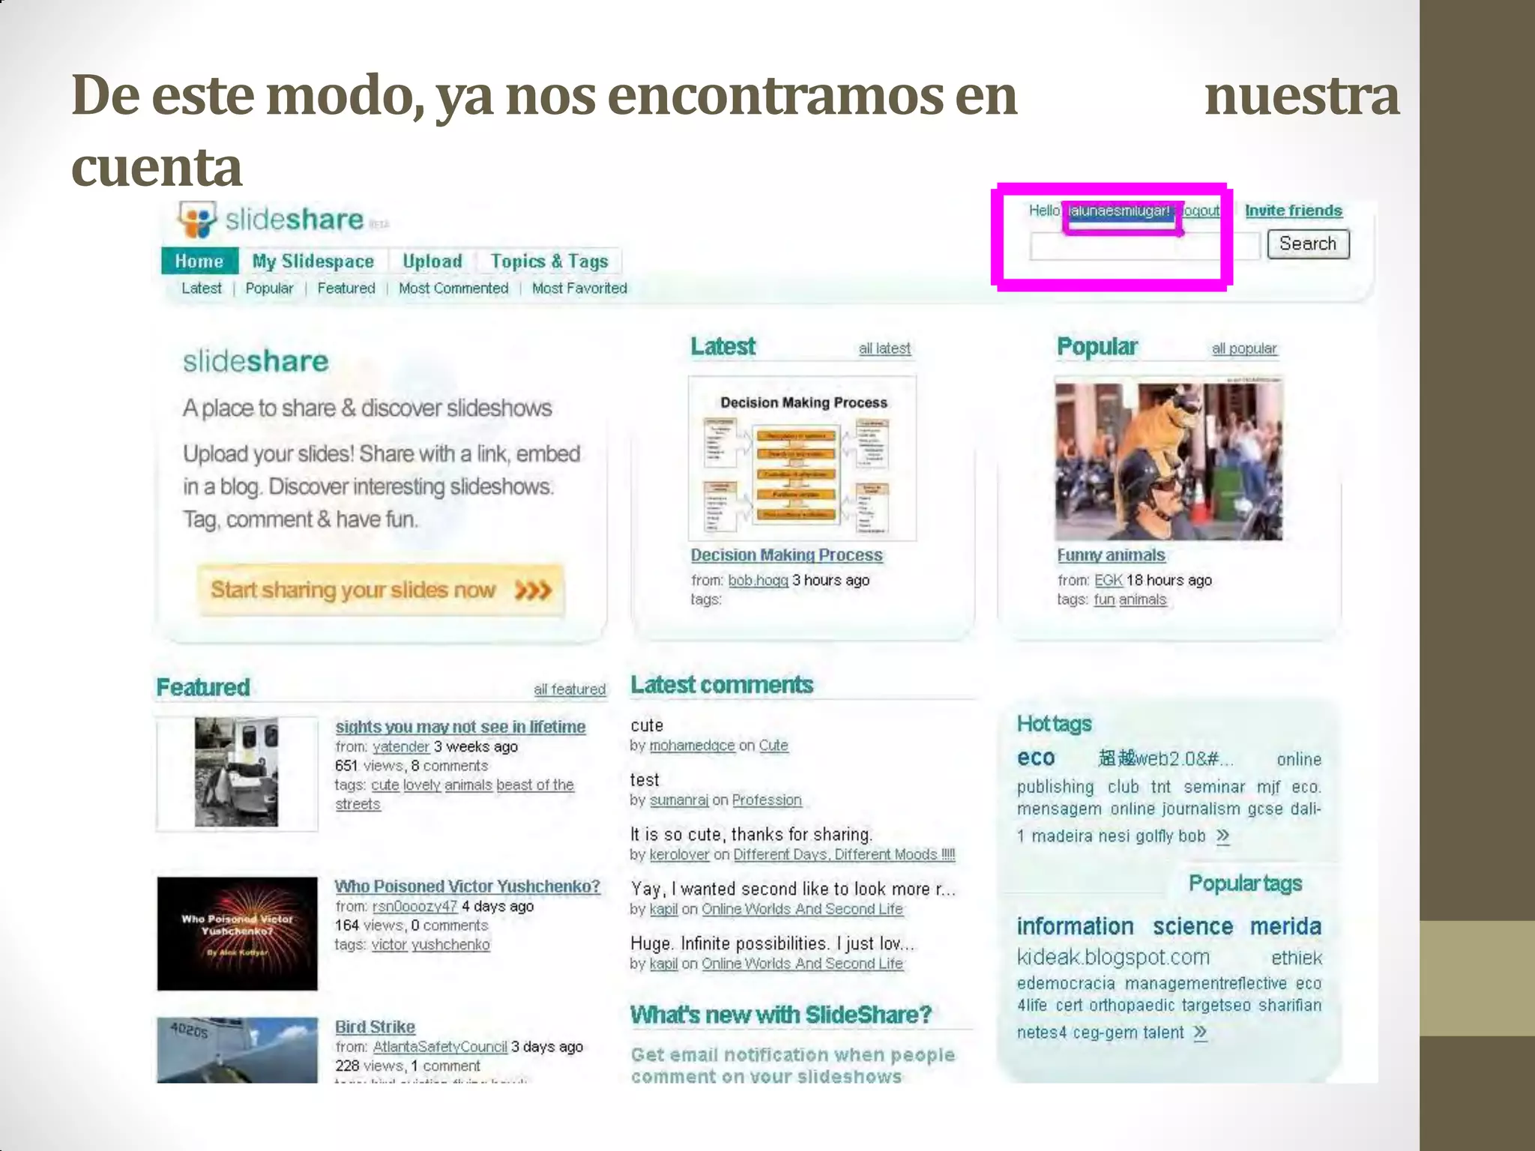Open the Invite friends link
This screenshot has width=1535, height=1151.
[x=1294, y=211]
